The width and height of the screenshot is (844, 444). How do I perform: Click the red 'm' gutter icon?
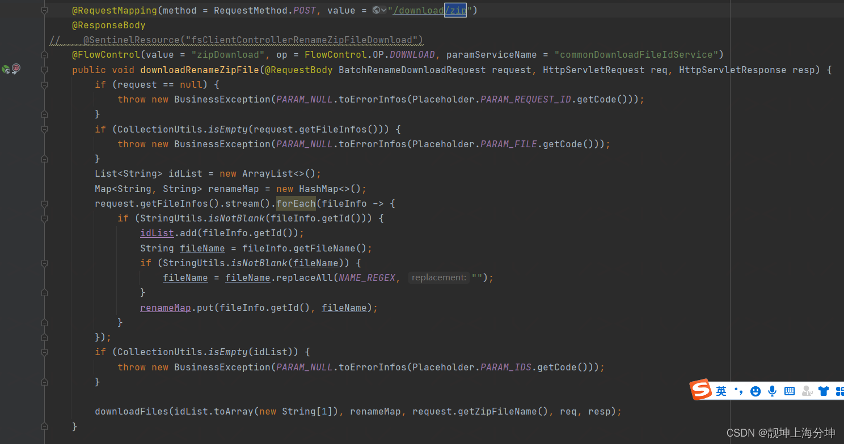pyautogui.click(x=16, y=69)
